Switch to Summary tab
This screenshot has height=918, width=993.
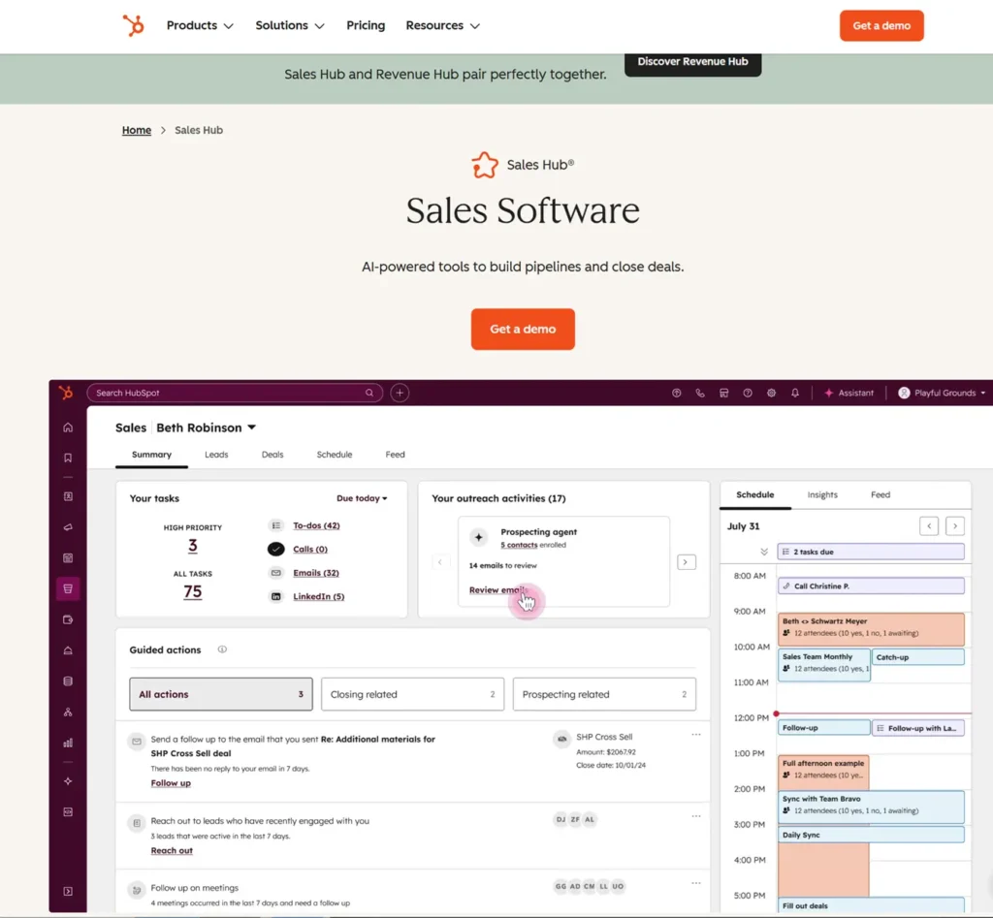(151, 454)
